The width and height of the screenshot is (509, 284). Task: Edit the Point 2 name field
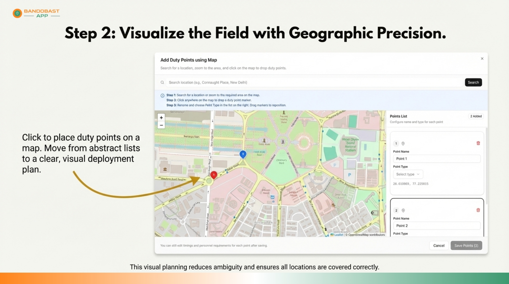point(436,226)
